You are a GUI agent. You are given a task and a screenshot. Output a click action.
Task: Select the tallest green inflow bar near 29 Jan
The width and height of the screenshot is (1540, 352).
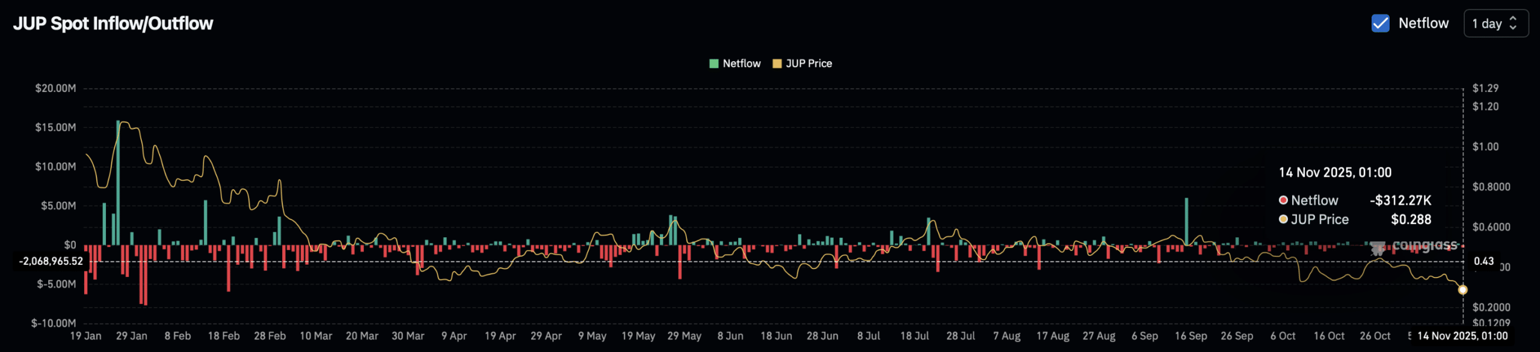(118, 180)
